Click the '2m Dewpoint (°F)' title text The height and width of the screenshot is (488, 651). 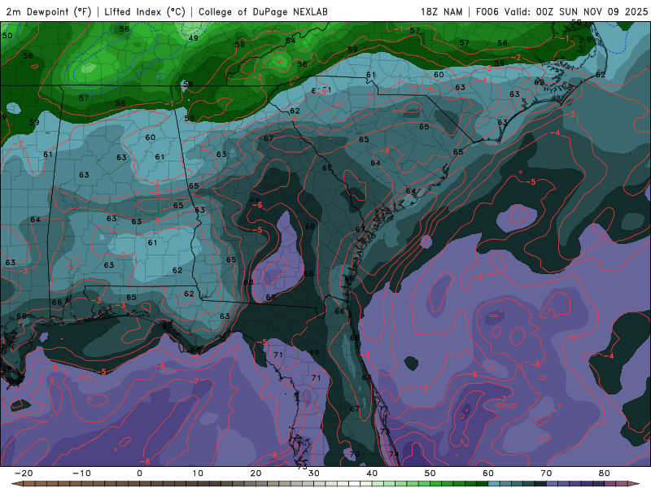click(49, 11)
